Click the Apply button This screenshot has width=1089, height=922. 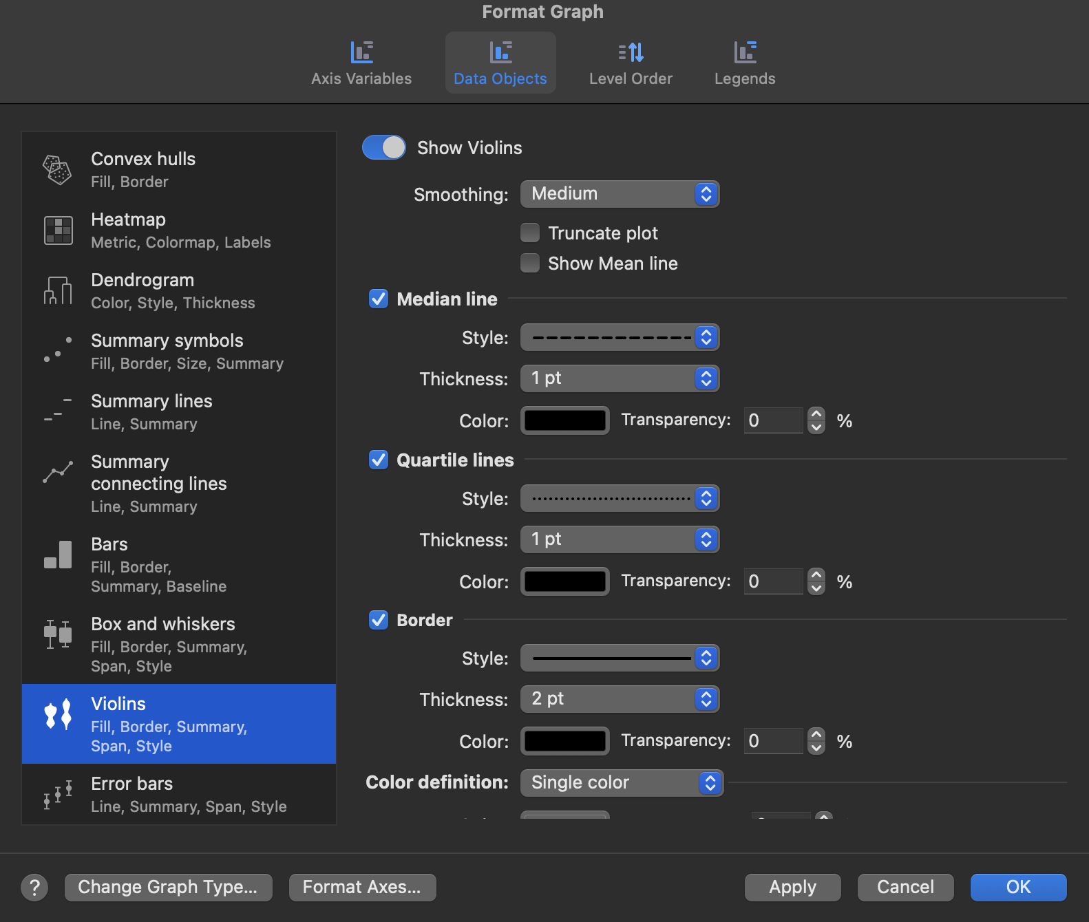click(793, 888)
